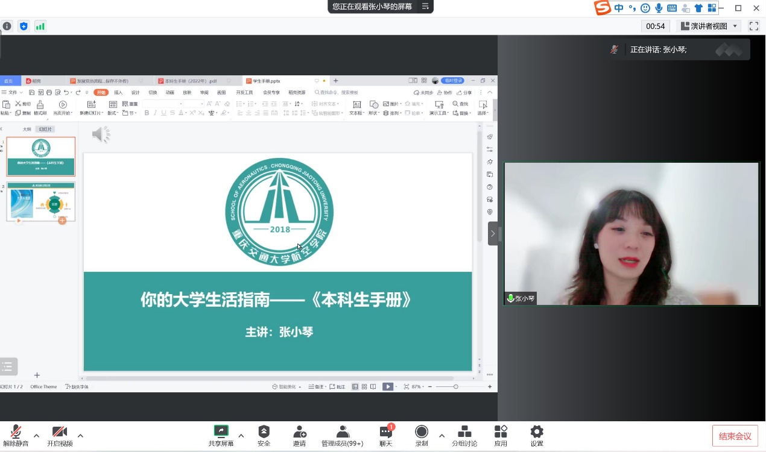
Task: Open 分组讨论 breakout rooms
Action: (464, 436)
